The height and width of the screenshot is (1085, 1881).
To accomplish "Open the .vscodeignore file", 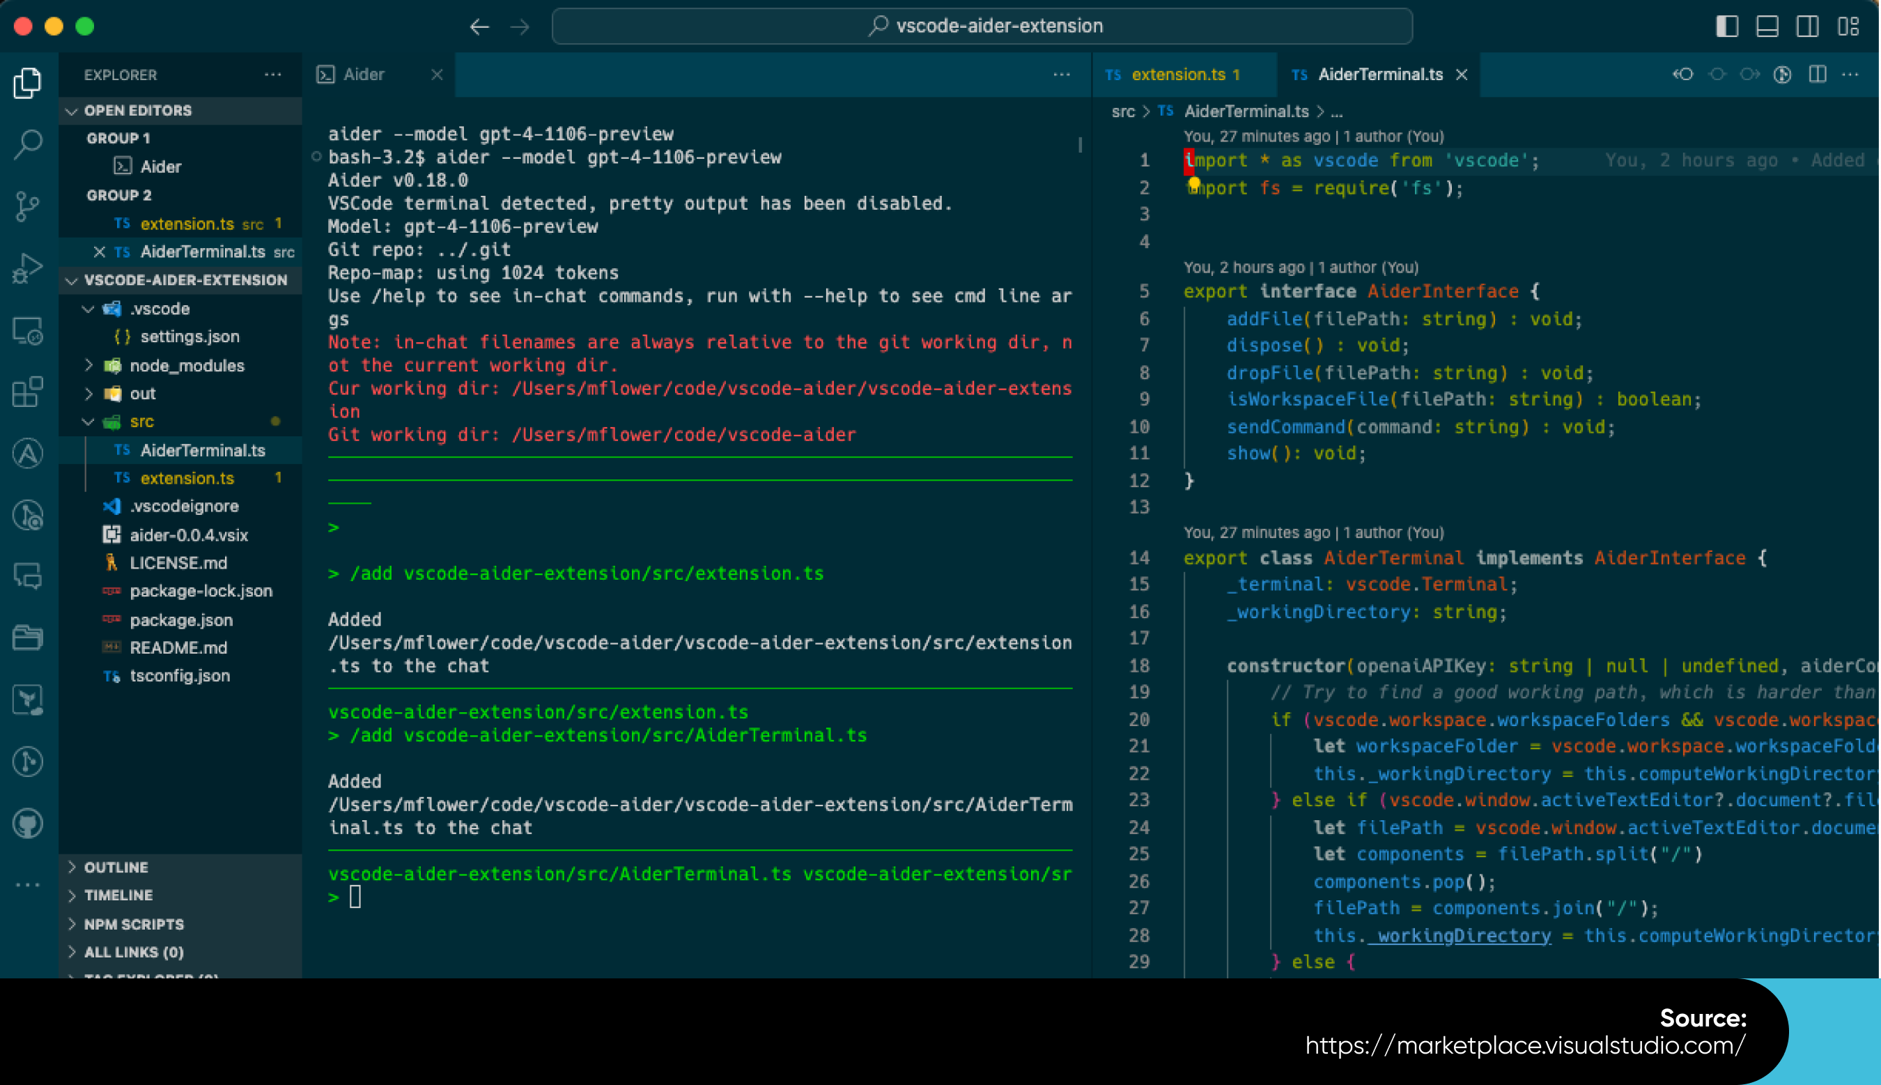I will [x=180, y=507].
